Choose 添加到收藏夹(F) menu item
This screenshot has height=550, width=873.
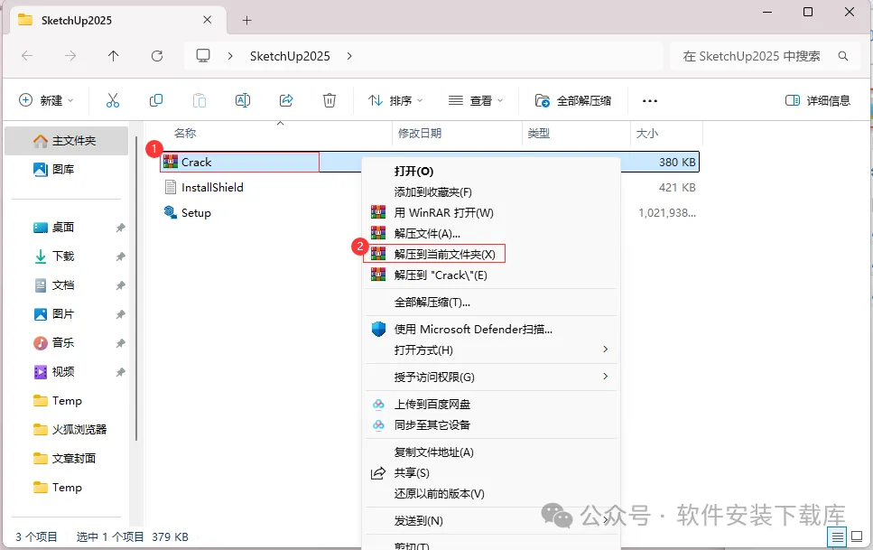(491, 191)
